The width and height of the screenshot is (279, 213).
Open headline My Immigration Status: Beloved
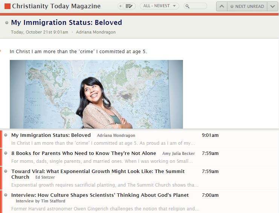[66, 23]
